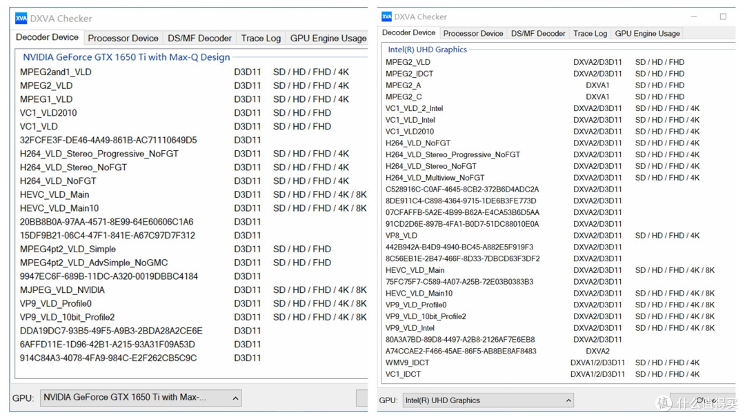Select the 32FCFE3F-DE46-4A49-861B-AC71110649D5 row

click(141, 141)
